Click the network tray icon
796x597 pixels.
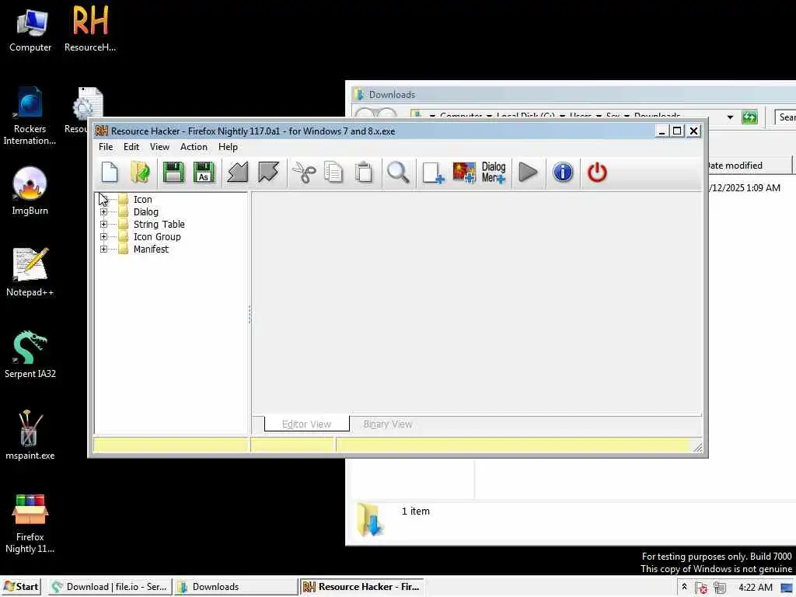tap(719, 588)
